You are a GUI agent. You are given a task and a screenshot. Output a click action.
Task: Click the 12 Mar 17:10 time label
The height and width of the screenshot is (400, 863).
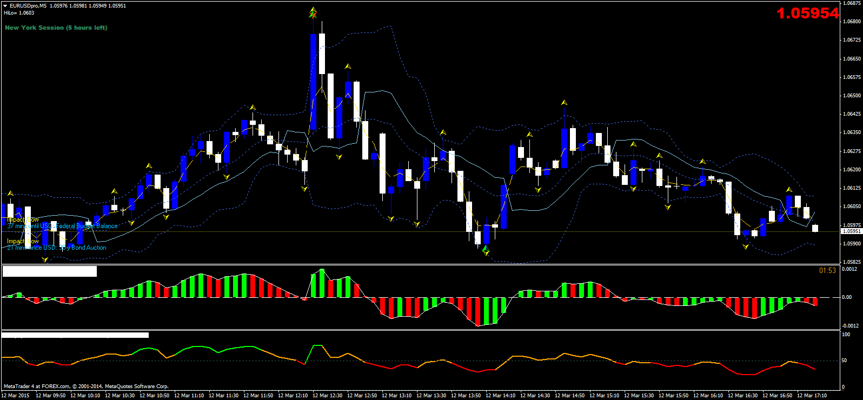tap(812, 396)
